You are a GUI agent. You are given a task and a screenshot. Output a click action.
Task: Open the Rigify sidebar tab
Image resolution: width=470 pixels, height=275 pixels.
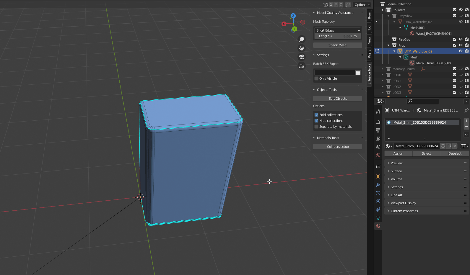pos(369,54)
